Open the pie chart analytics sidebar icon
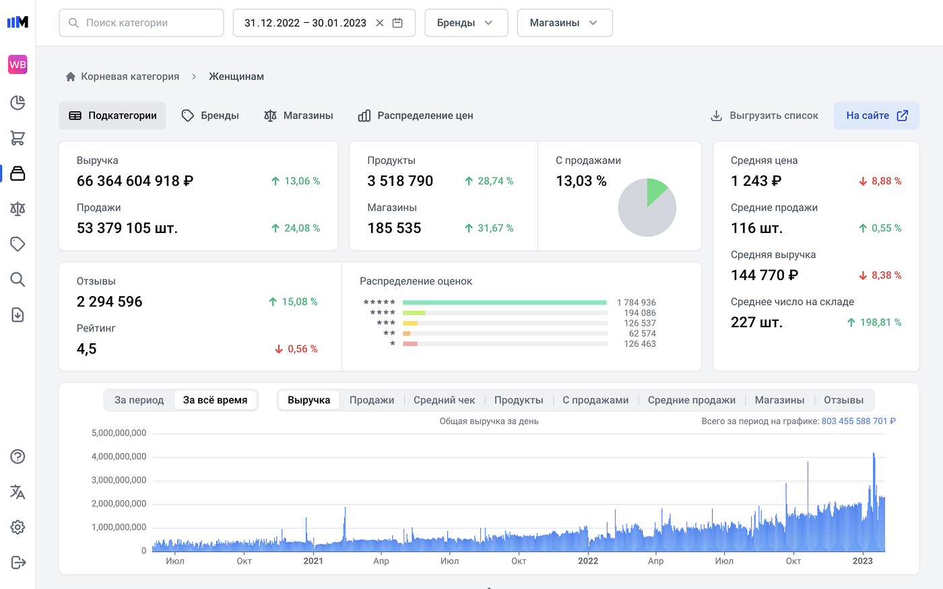The height and width of the screenshot is (589, 943). (x=18, y=102)
